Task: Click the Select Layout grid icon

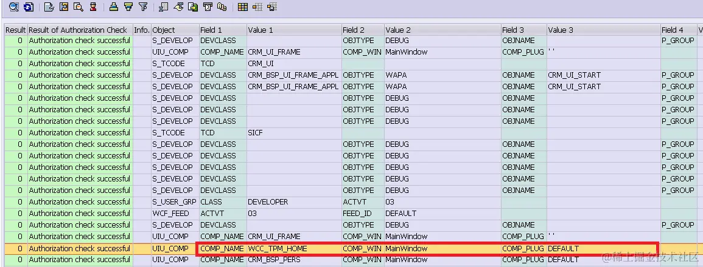Action: [257, 7]
